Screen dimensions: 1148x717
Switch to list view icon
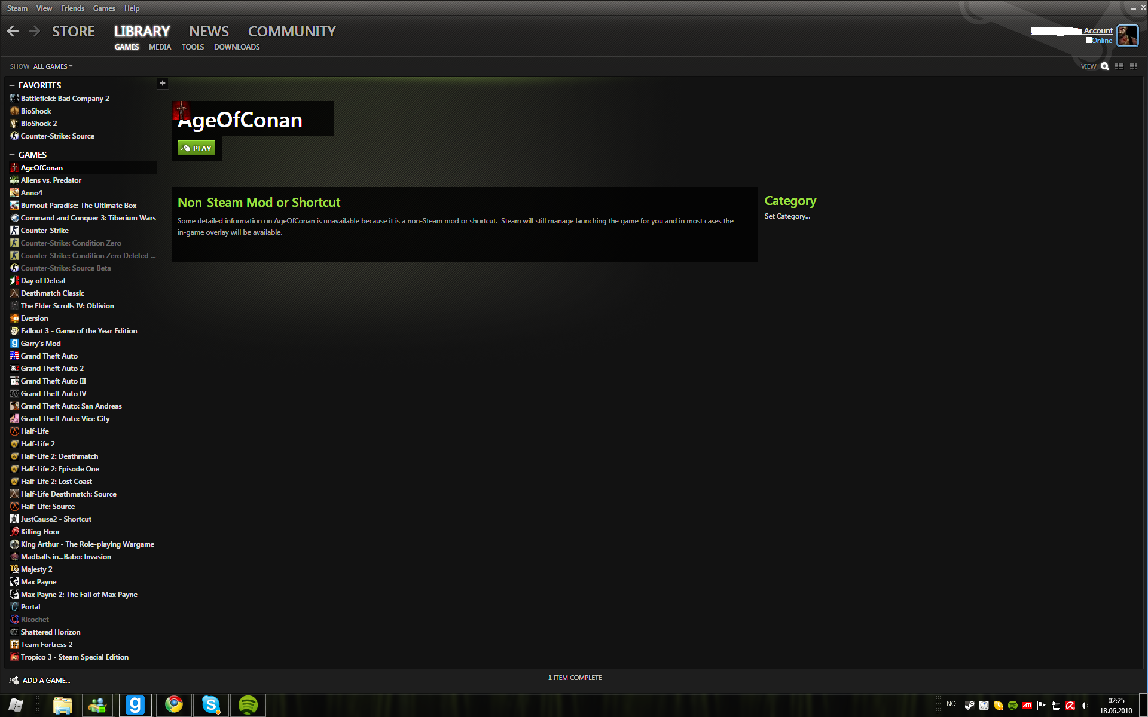click(x=1119, y=66)
